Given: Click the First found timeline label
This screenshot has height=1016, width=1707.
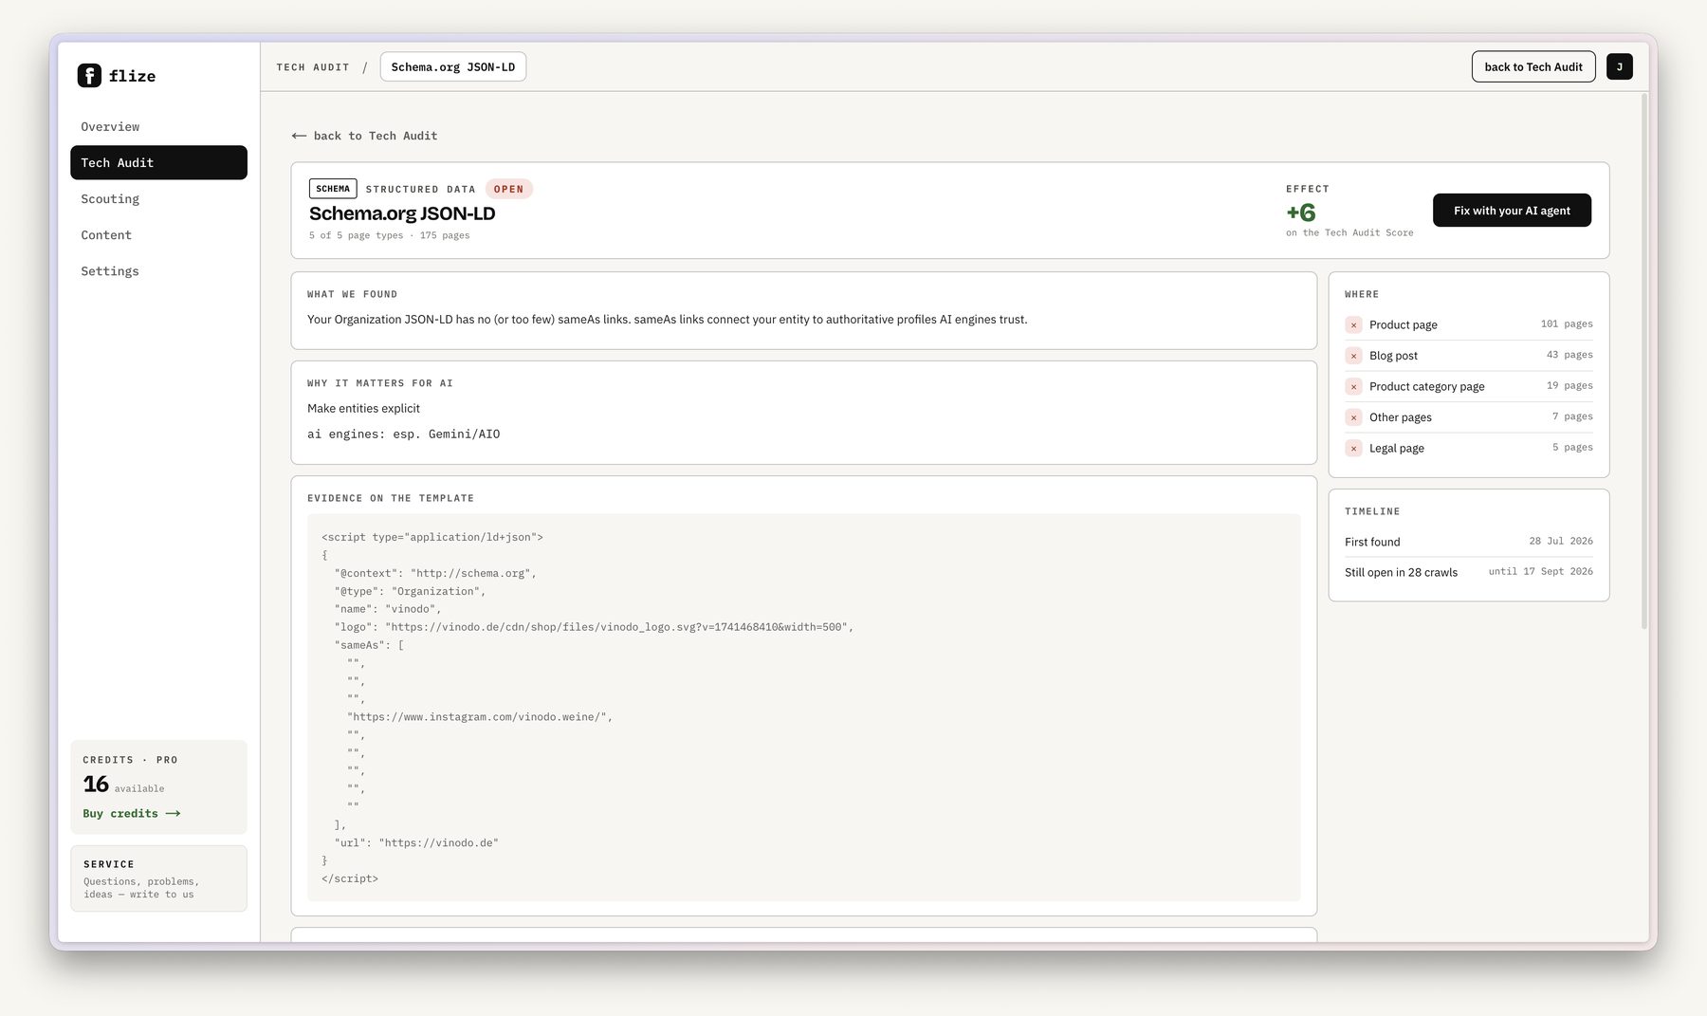Looking at the screenshot, I should [x=1372, y=543].
